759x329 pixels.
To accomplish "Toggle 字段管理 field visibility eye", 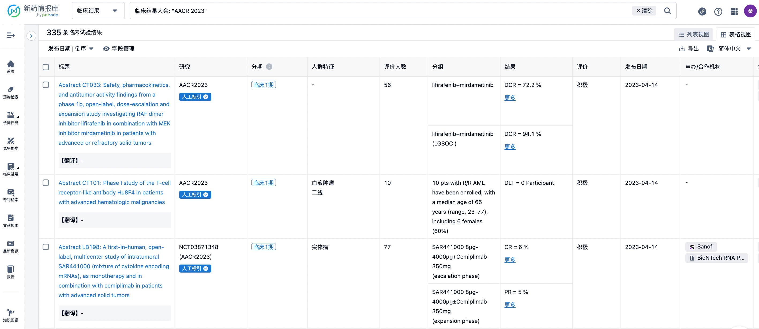I will coord(118,49).
